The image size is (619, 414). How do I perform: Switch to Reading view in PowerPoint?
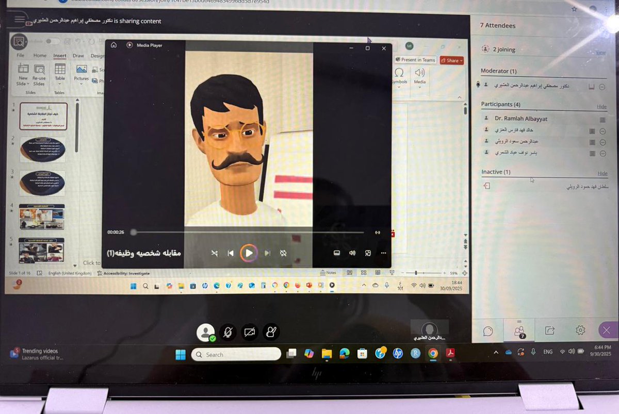[x=378, y=273]
